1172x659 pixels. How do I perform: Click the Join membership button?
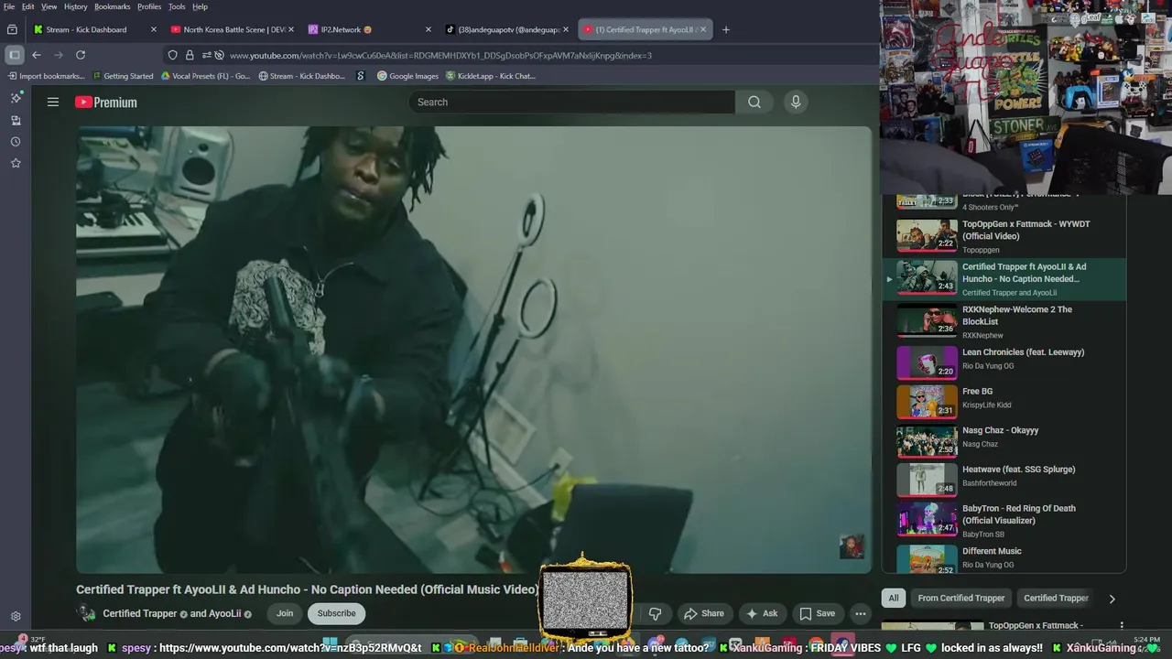285,613
